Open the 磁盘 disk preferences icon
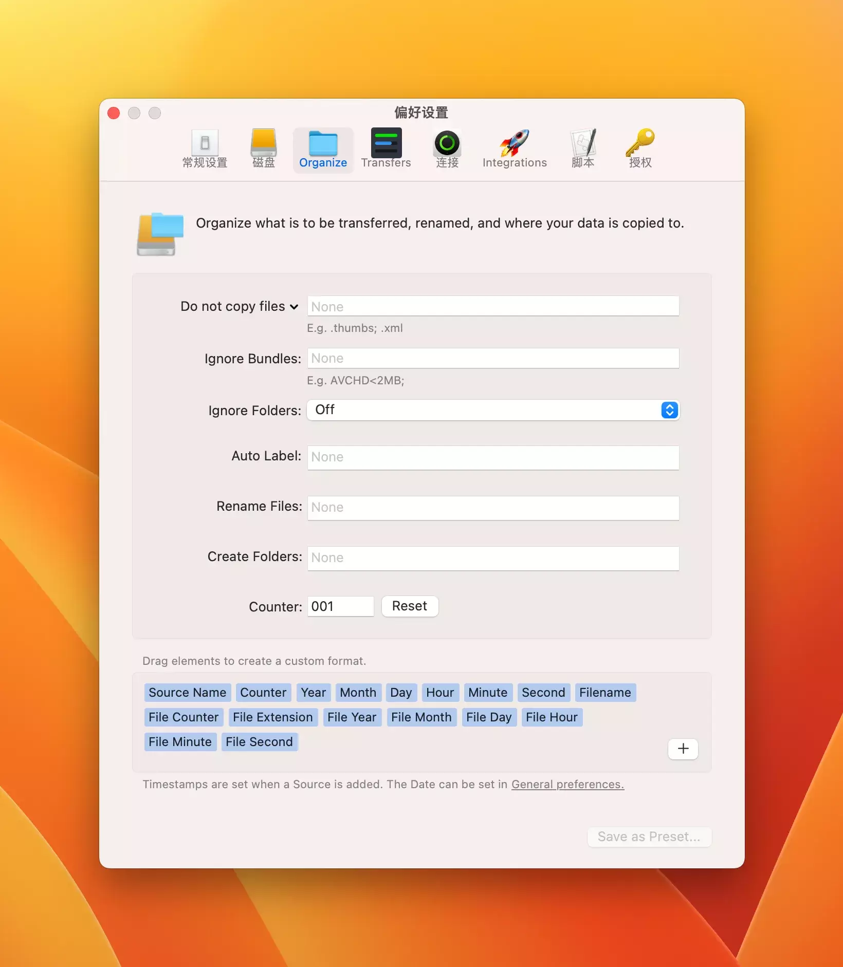Viewport: 843px width, 967px height. (x=263, y=149)
